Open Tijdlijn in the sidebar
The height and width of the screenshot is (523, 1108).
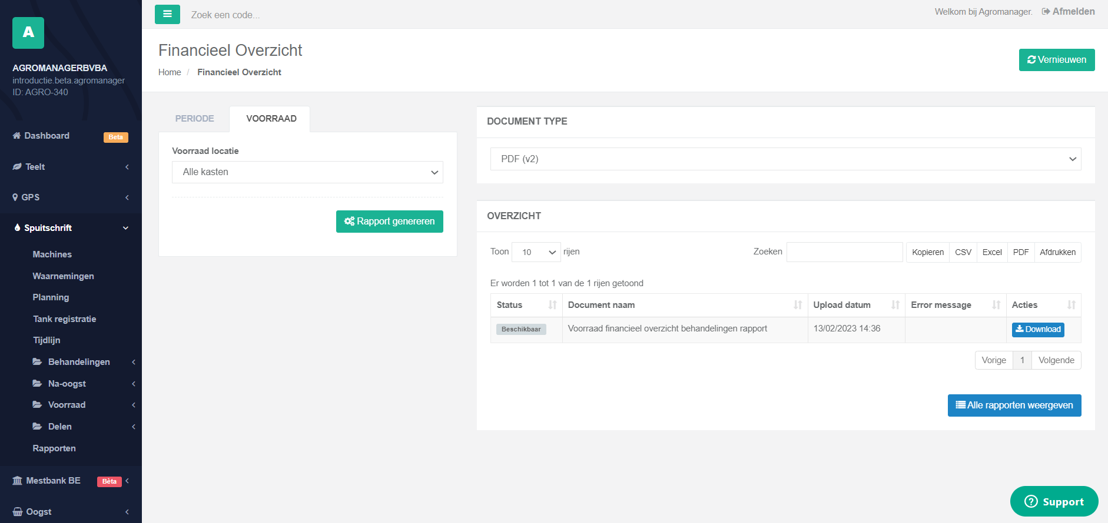click(x=47, y=340)
